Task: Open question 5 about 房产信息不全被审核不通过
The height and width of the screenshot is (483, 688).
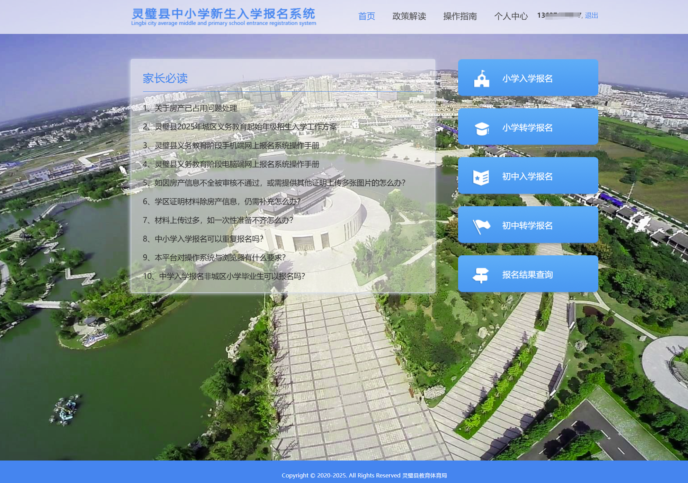Action: pos(274,183)
